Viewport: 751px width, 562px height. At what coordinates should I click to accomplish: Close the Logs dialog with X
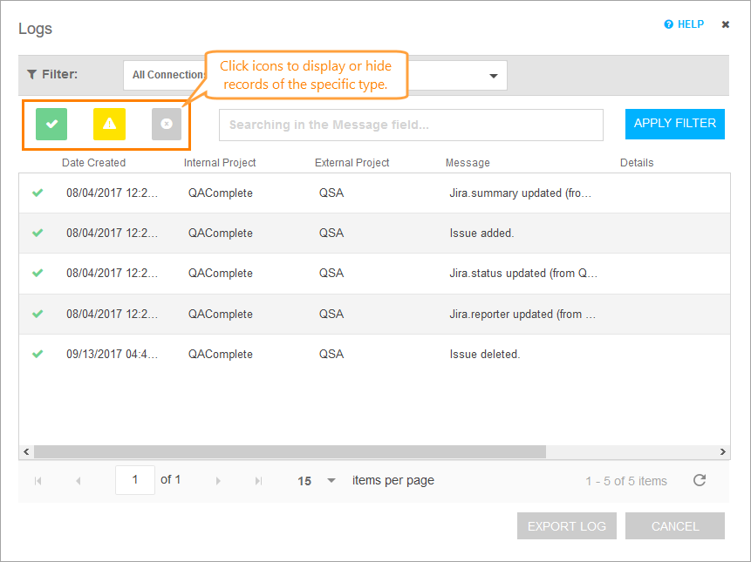(x=725, y=24)
